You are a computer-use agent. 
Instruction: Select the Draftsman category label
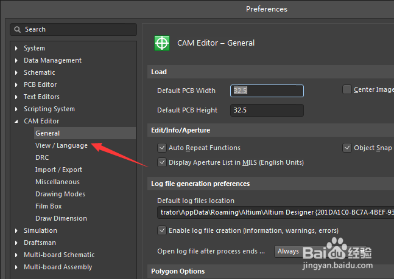[40, 243]
